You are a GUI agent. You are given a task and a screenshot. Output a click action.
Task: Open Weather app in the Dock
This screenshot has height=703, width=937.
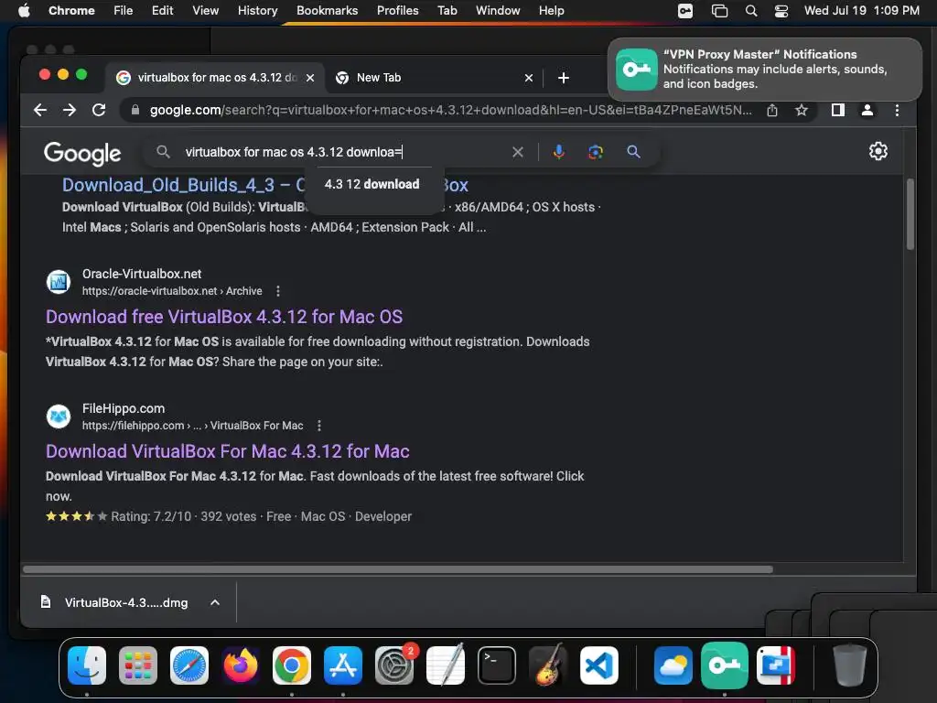coord(673,665)
